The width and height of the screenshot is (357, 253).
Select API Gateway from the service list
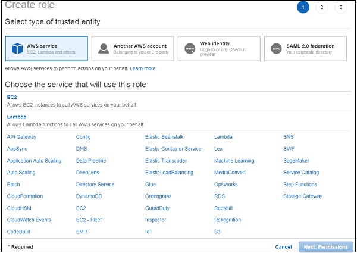(22, 137)
